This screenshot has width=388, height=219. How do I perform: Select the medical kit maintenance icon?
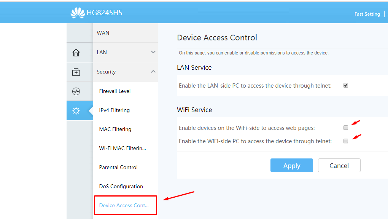pos(76,72)
